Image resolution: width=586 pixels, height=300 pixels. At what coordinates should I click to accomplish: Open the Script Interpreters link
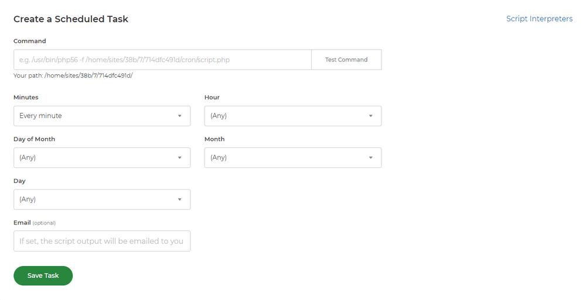(539, 19)
